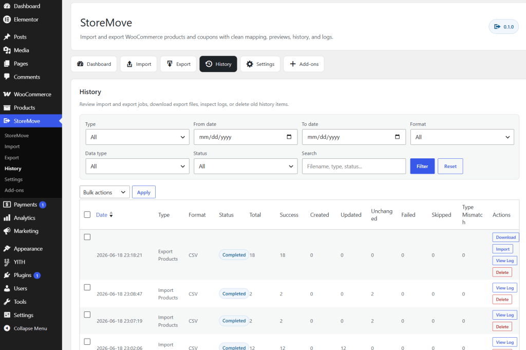Click the blue Filter button
Image resolution: width=526 pixels, height=350 pixels.
(422, 166)
